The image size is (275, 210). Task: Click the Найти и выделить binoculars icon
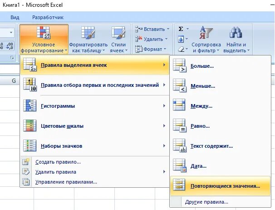[x=236, y=32]
